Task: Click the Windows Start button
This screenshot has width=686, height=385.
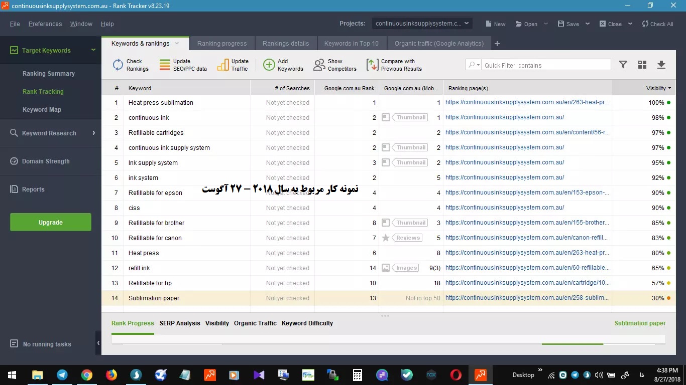Action: (x=12, y=374)
